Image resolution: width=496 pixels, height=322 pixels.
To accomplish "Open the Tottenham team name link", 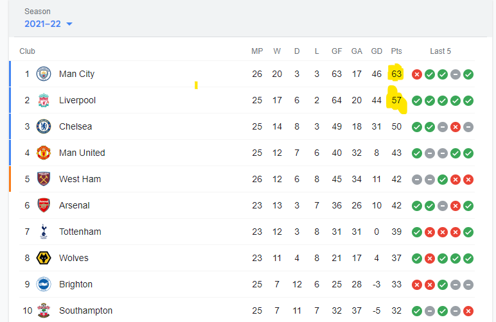I will pos(80,232).
